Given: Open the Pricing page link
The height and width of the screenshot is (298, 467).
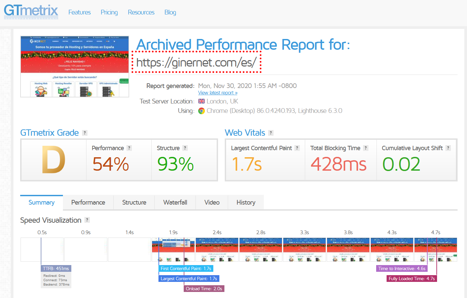Looking at the screenshot, I should tap(109, 12).
